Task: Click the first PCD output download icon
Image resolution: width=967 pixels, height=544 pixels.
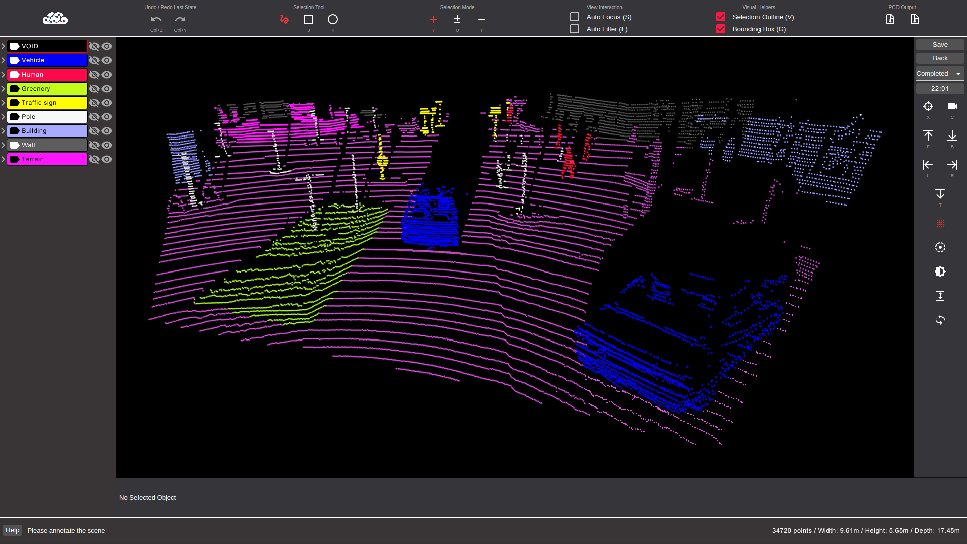Action: pos(890,19)
